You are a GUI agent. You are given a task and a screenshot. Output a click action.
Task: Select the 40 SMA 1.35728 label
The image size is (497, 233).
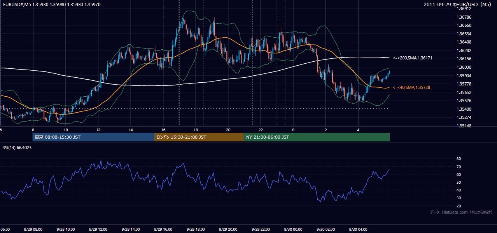pyautogui.click(x=411, y=88)
